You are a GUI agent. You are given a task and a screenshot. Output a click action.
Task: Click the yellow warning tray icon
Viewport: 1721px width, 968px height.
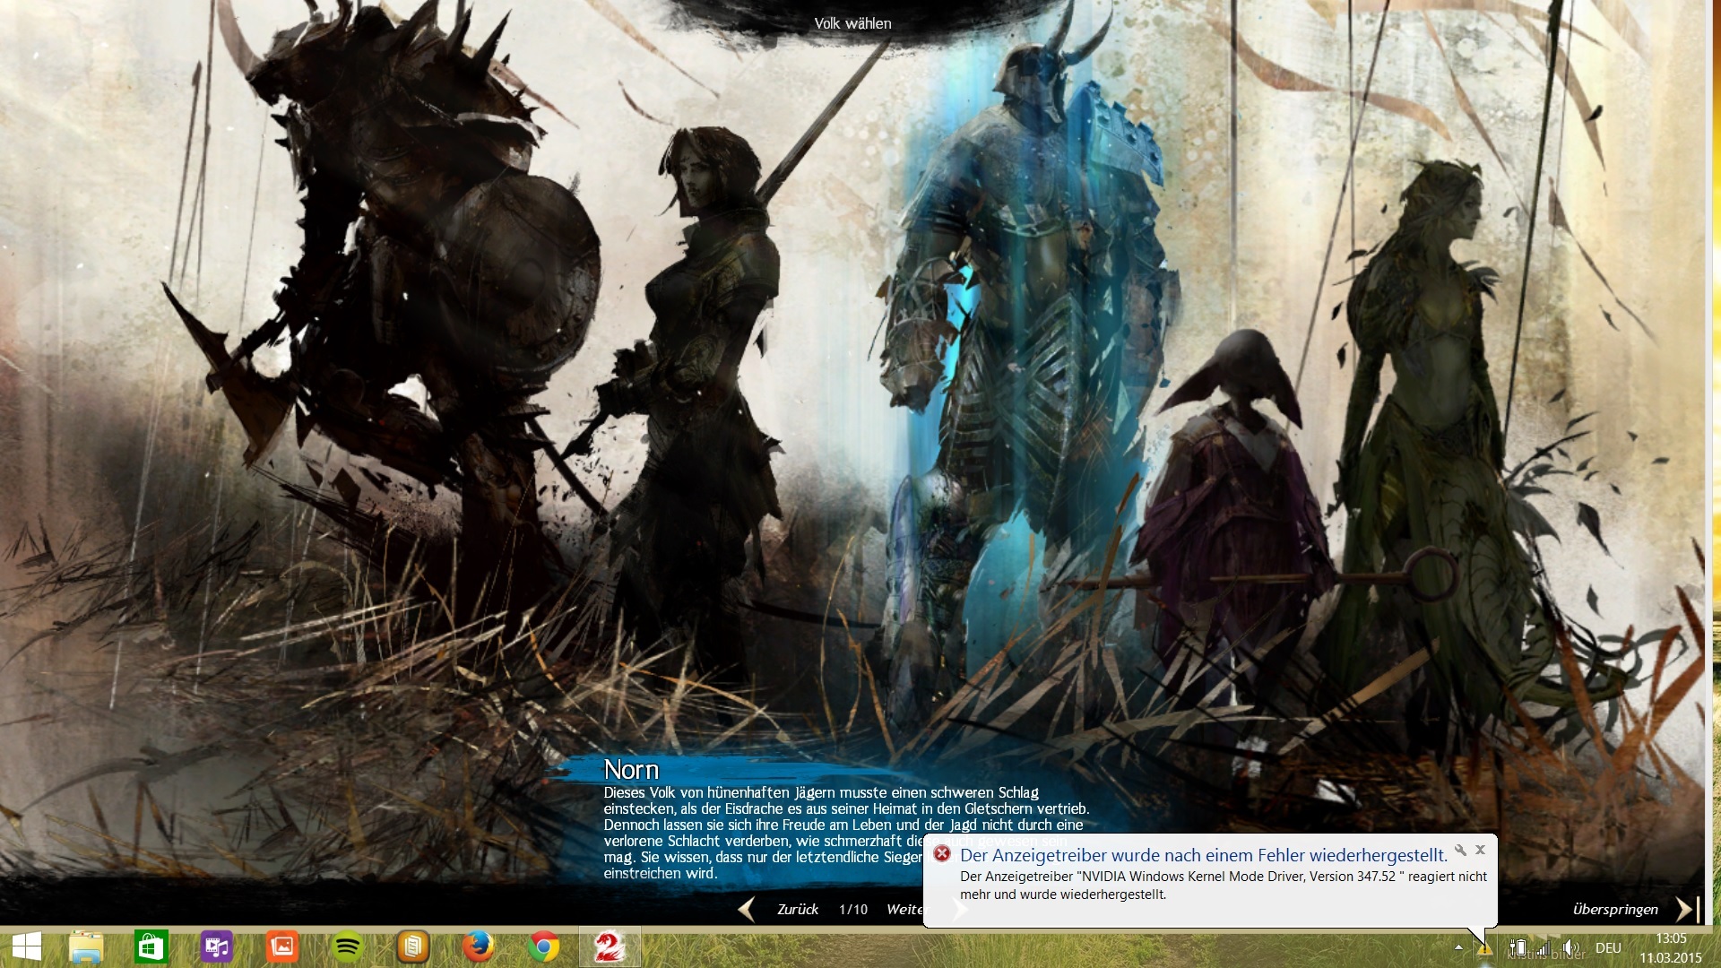[1485, 948]
